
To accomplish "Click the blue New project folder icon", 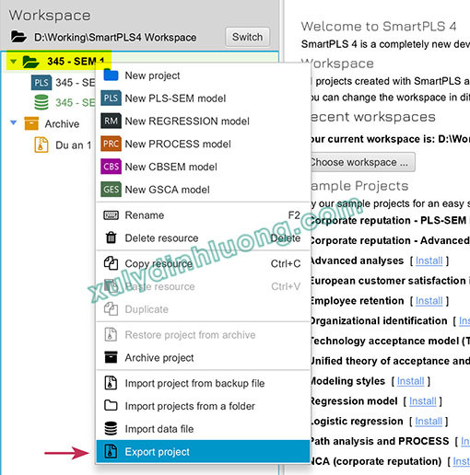I will pyautogui.click(x=111, y=75).
